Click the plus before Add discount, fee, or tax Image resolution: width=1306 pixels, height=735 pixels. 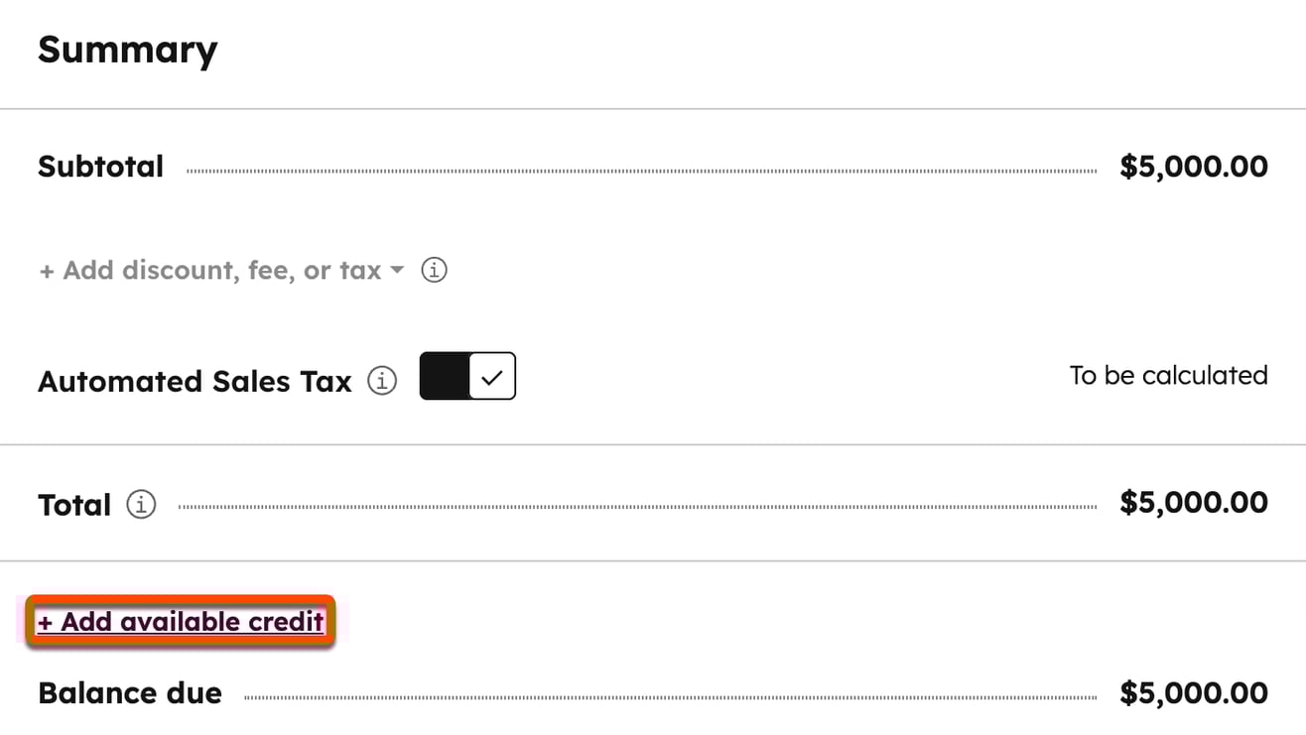47,269
